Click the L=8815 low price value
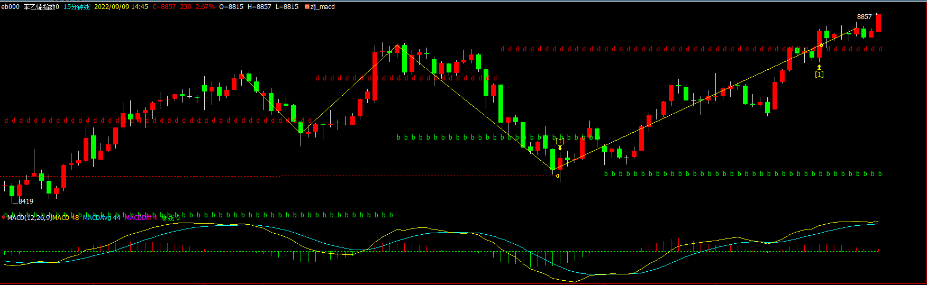 [287, 7]
